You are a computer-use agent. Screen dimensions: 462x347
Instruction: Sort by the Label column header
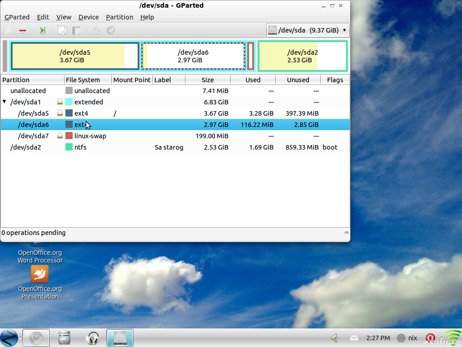tap(169, 80)
